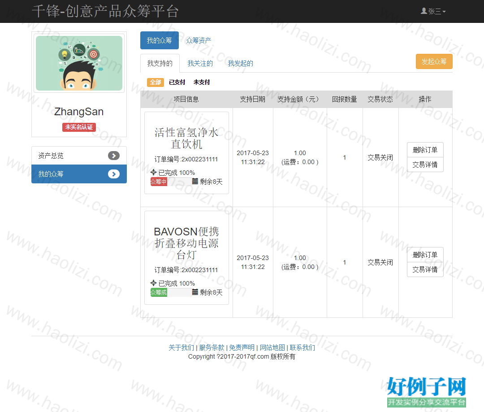The image size is (484, 412).
Task: Filter orders by 已支付
Action: (x=177, y=82)
